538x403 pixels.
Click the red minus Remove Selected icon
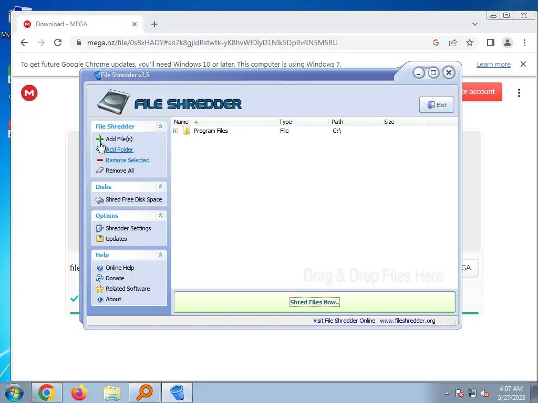click(100, 160)
